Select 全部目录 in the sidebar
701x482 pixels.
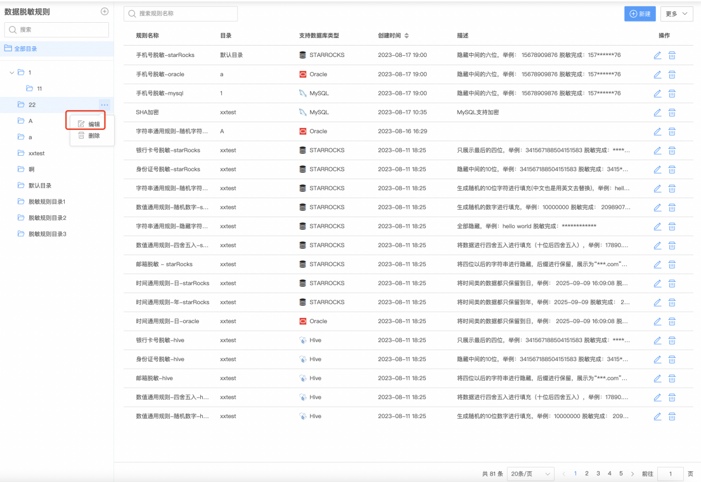click(57, 49)
